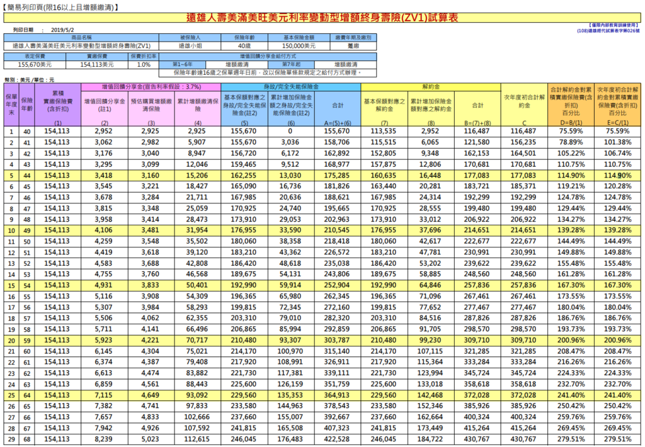
Task: Click the 商品名稱 header cell
Action: point(81,37)
